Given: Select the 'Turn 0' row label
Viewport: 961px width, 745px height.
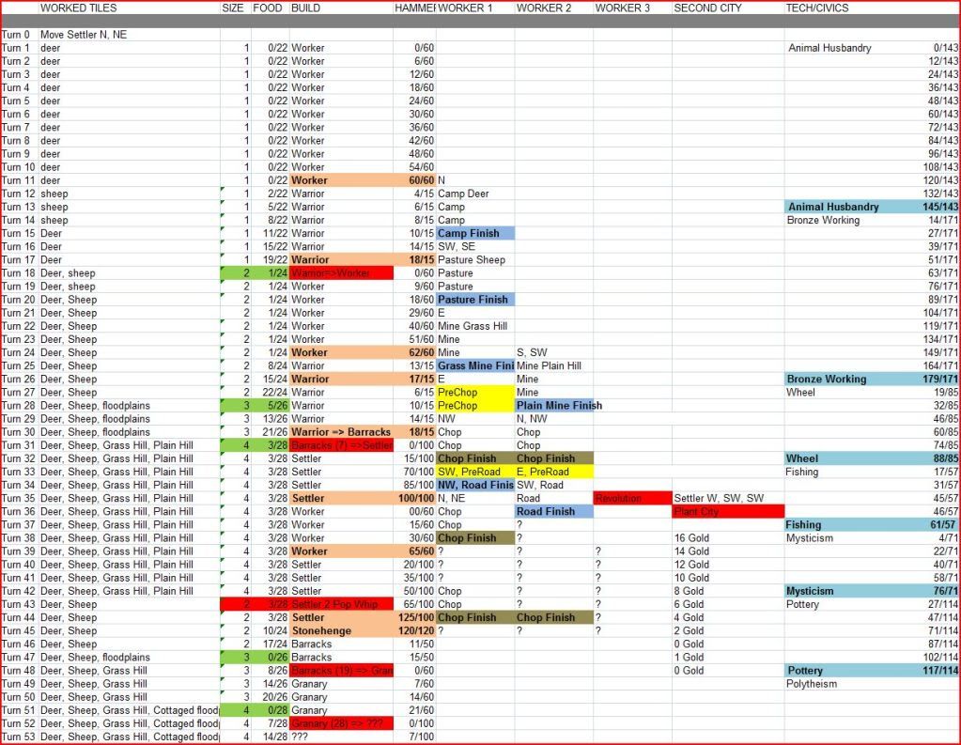Looking at the screenshot, I should point(17,35).
